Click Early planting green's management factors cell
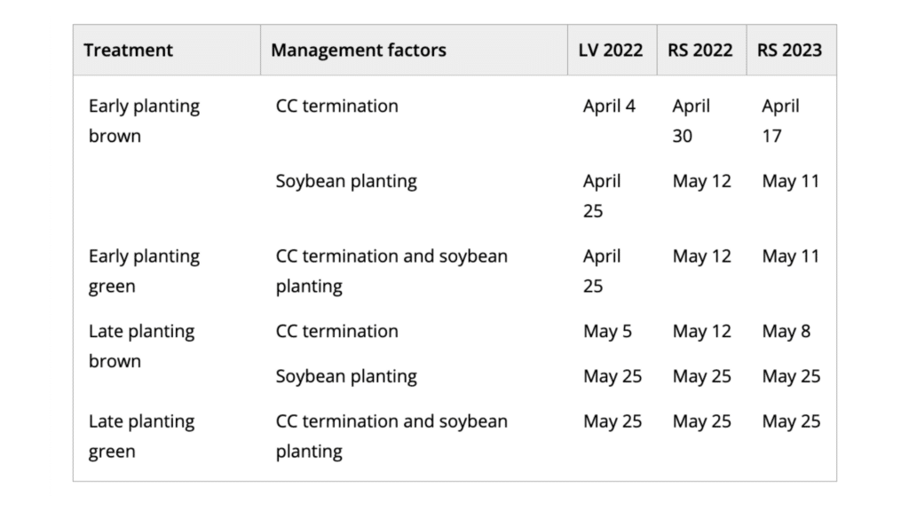Viewport: 909px width, 511px height. (391, 271)
